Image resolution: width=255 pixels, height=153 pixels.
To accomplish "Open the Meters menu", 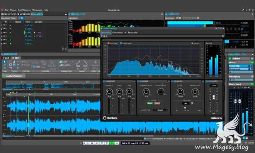I will [x=13, y=10].
